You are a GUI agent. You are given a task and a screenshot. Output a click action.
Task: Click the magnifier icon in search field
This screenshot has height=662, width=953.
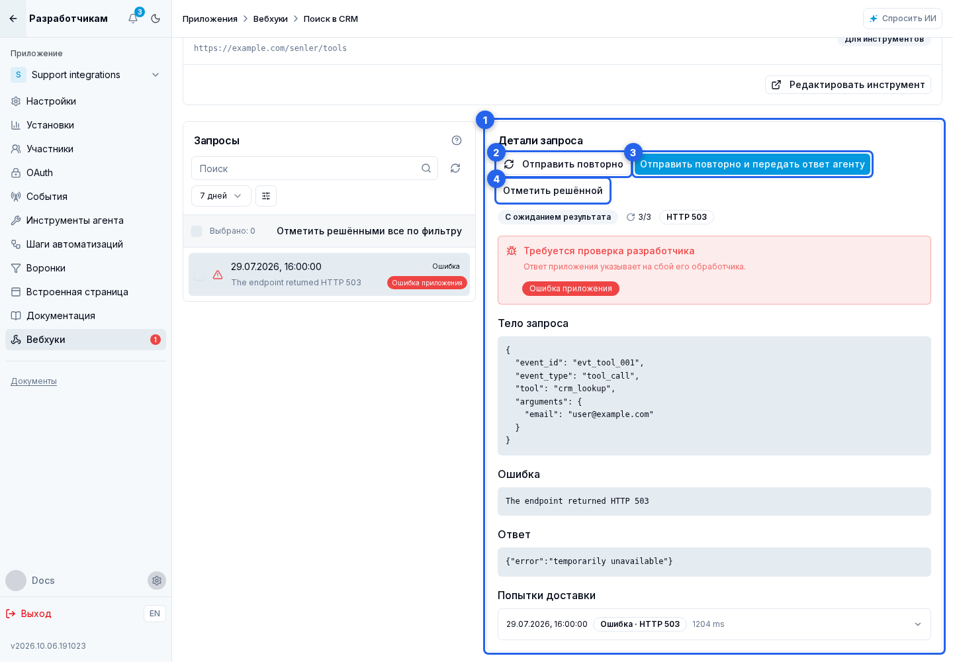(426, 168)
